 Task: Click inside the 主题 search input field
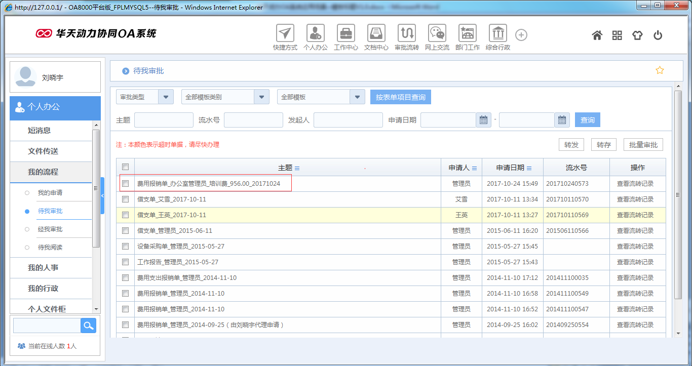click(164, 120)
